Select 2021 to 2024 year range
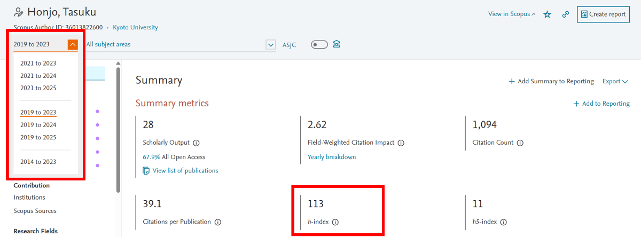The height and width of the screenshot is (237, 641). [x=38, y=76]
